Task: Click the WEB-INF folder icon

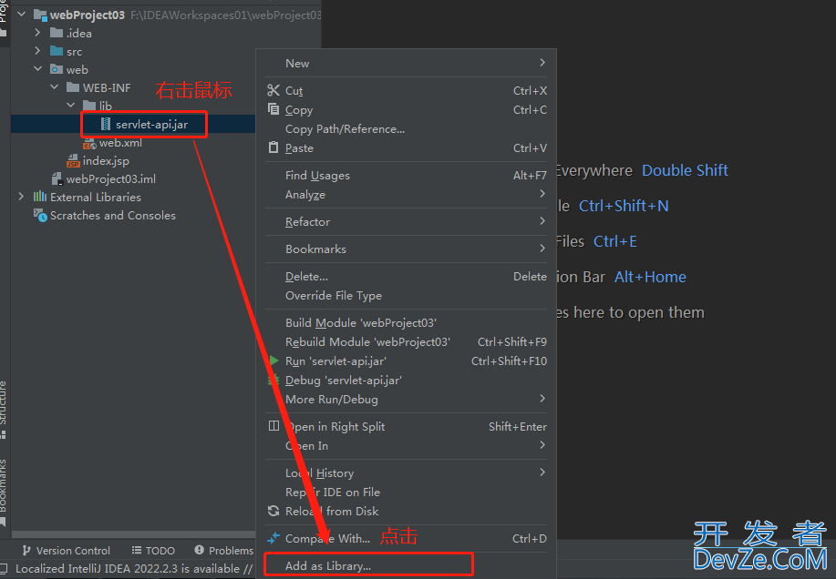Action: coord(73,87)
